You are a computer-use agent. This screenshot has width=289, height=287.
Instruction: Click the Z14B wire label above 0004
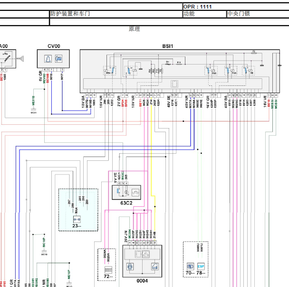[x=154, y=235]
